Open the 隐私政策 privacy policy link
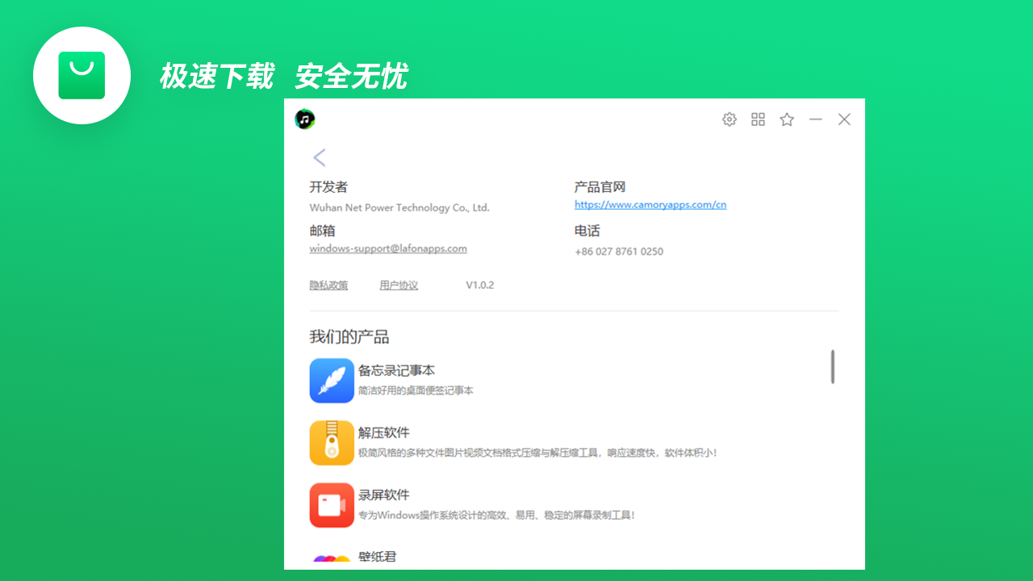 coord(328,285)
